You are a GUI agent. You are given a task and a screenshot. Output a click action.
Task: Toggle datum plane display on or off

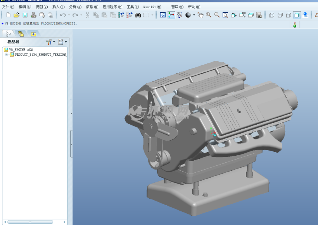(317, 15)
